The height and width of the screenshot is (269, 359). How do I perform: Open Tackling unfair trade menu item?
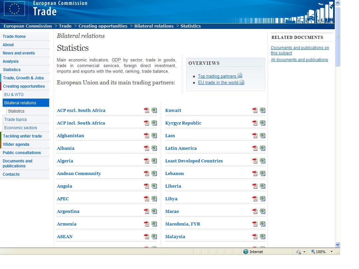[x=22, y=136]
